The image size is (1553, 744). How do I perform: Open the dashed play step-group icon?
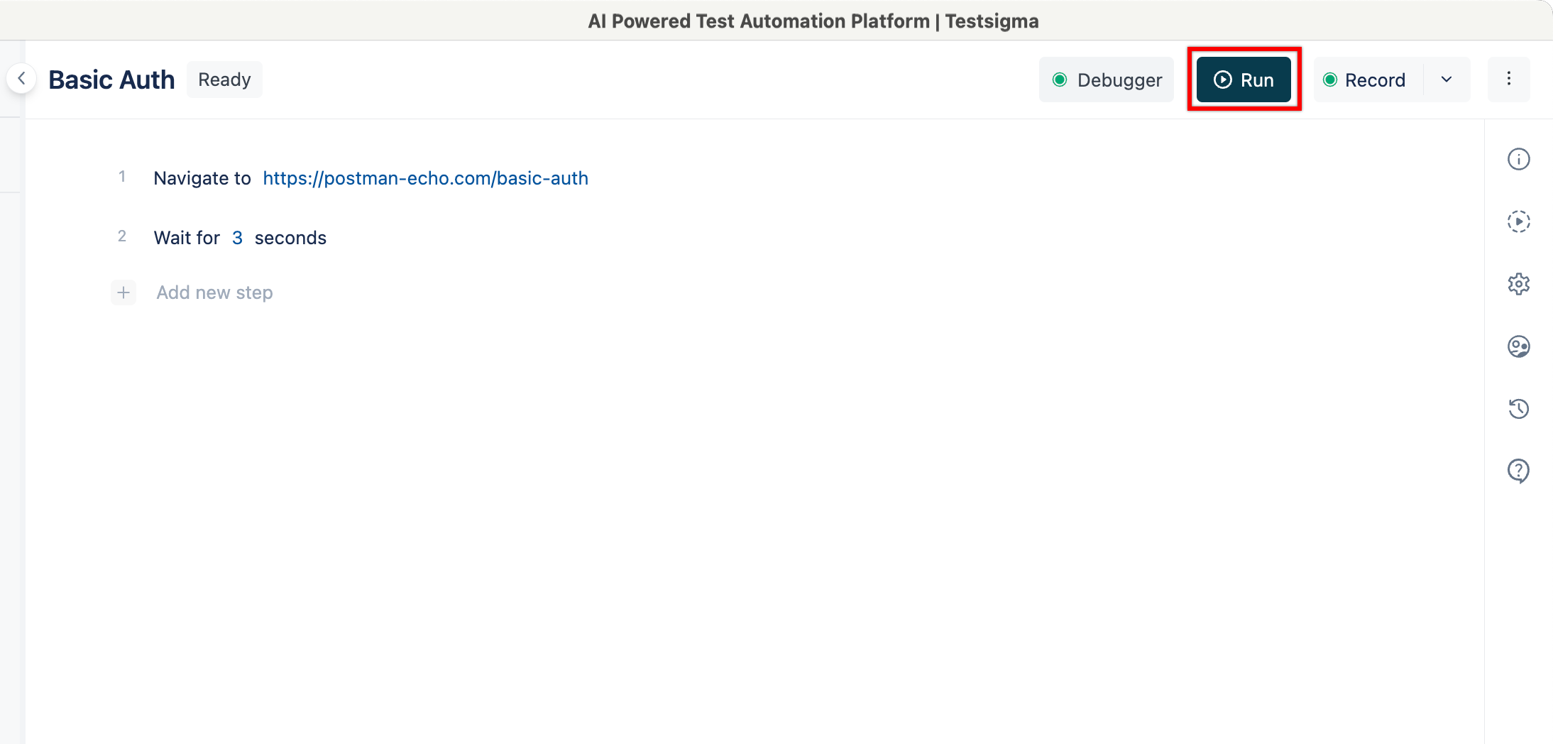[x=1519, y=221]
